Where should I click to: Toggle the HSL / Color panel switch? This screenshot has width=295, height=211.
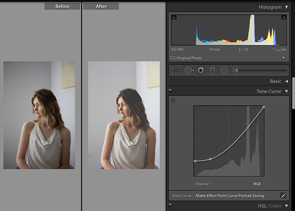170,205
